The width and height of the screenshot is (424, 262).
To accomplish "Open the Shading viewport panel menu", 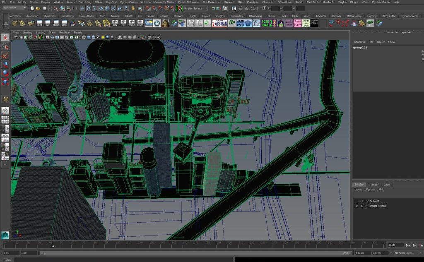I will (x=27, y=32).
